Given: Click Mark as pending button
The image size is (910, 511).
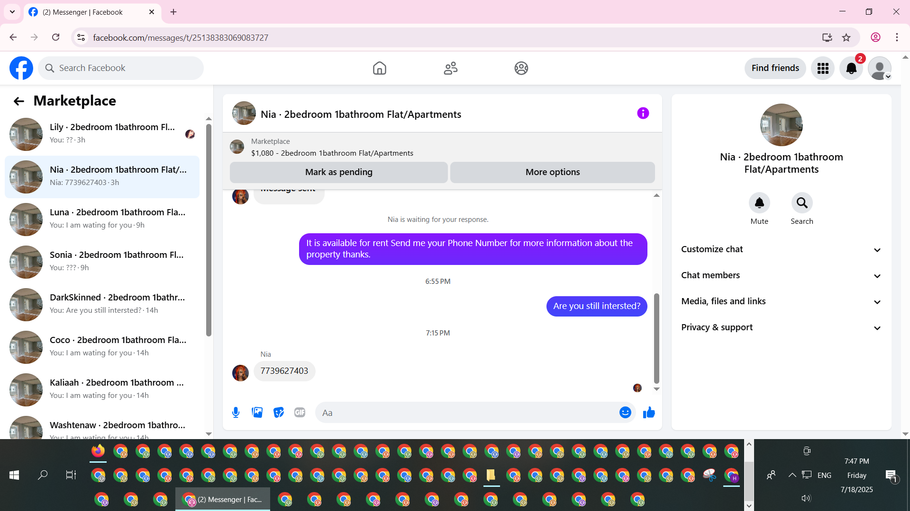Looking at the screenshot, I should [x=339, y=172].
